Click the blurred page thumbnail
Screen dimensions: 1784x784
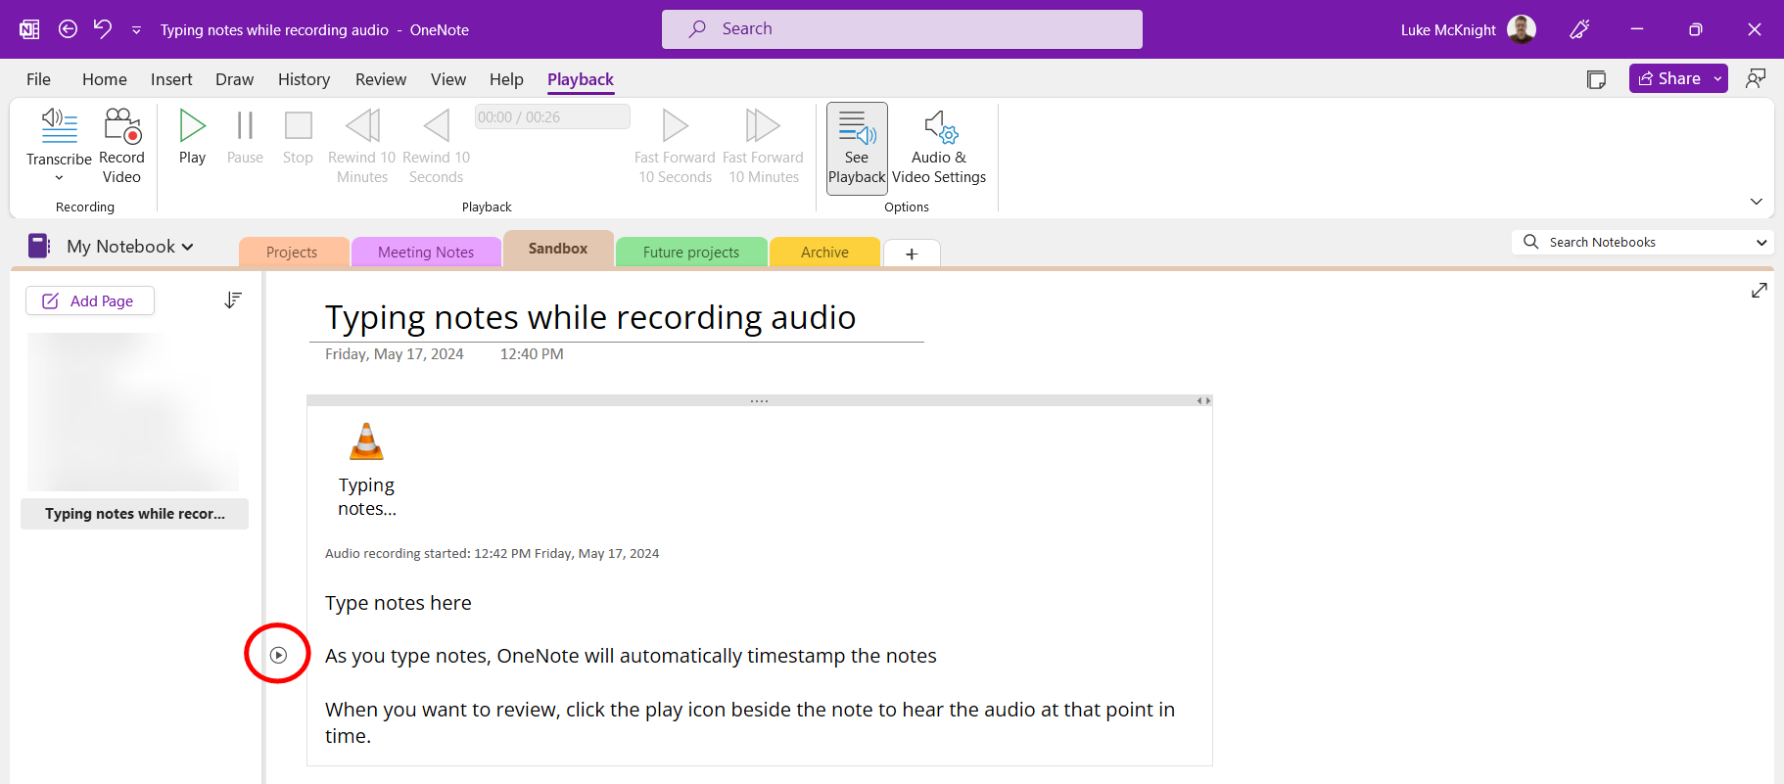click(133, 412)
